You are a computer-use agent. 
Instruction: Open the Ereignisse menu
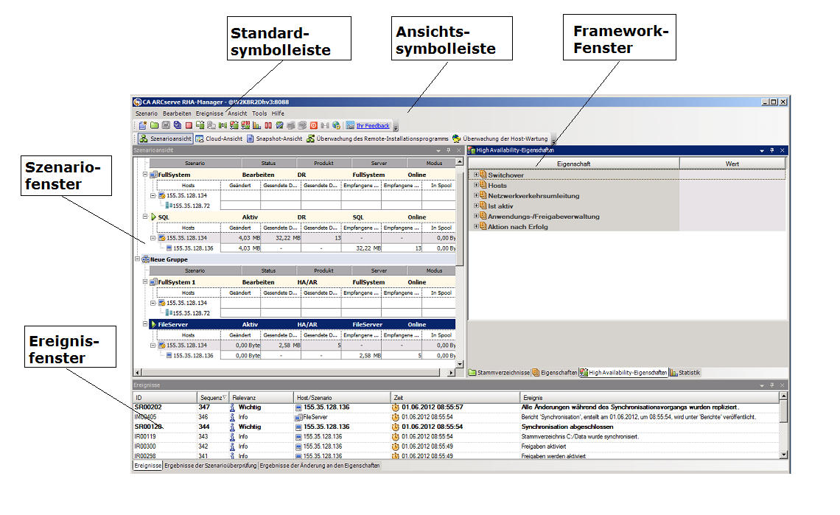click(x=210, y=113)
